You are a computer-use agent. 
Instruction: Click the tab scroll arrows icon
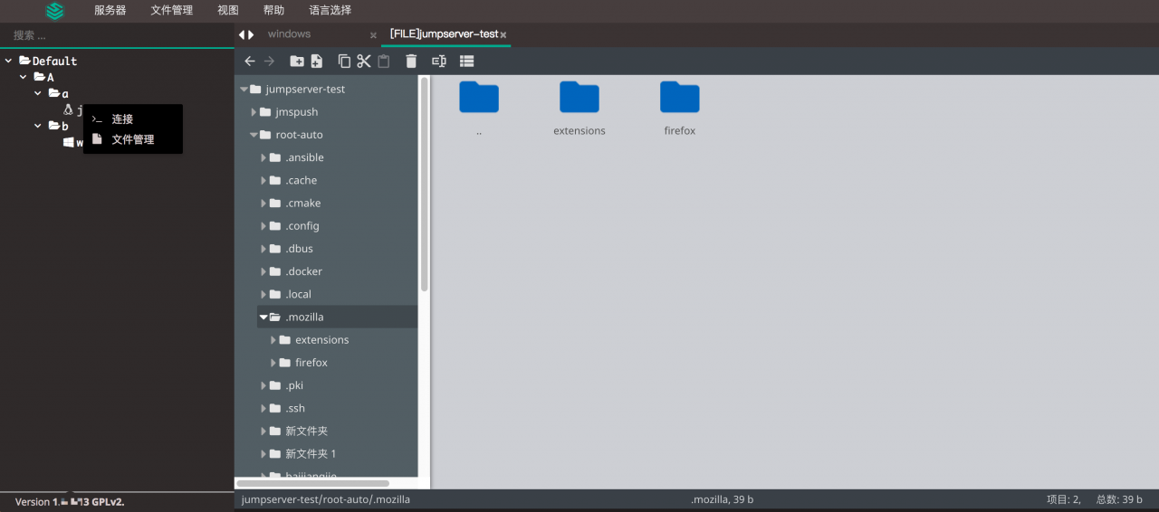[246, 34]
